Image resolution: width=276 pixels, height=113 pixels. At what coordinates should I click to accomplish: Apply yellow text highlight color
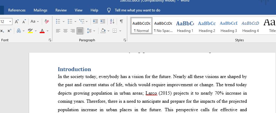pyautogui.click(x=30, y=31)
